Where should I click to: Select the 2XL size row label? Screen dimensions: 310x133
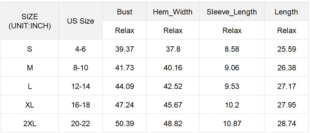pos(30,124)
